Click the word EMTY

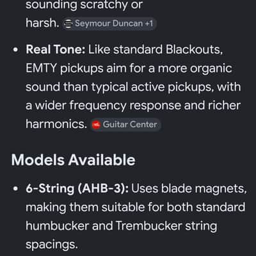(x=41, y=68)
